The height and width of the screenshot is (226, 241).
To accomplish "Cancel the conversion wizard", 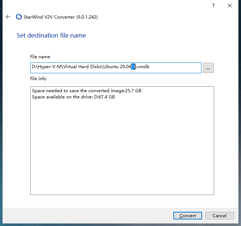I will [x=220, y=215].
